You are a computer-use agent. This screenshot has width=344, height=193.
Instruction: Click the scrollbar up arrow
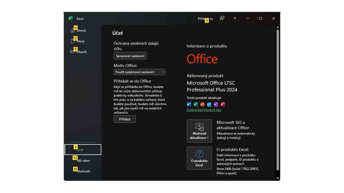click(x=278, y=27)
